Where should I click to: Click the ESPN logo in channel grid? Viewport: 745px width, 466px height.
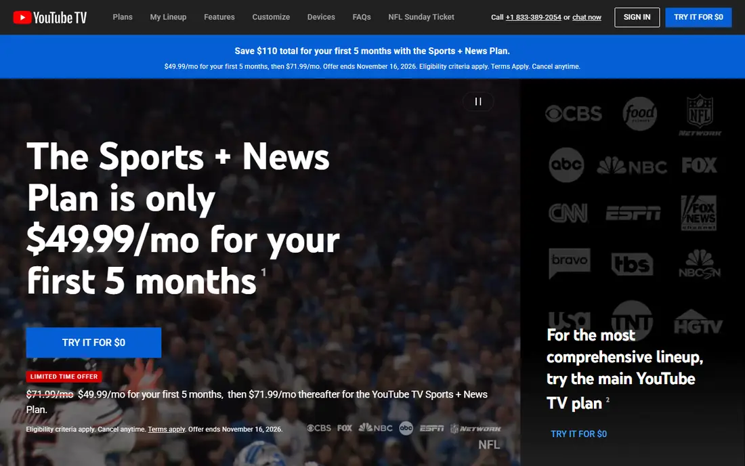[x=633, y=213]
